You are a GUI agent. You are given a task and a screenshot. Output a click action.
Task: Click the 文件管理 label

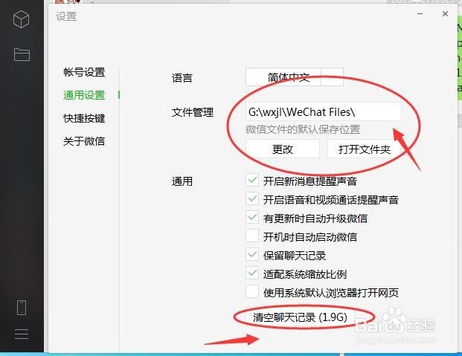coord(193,112)
